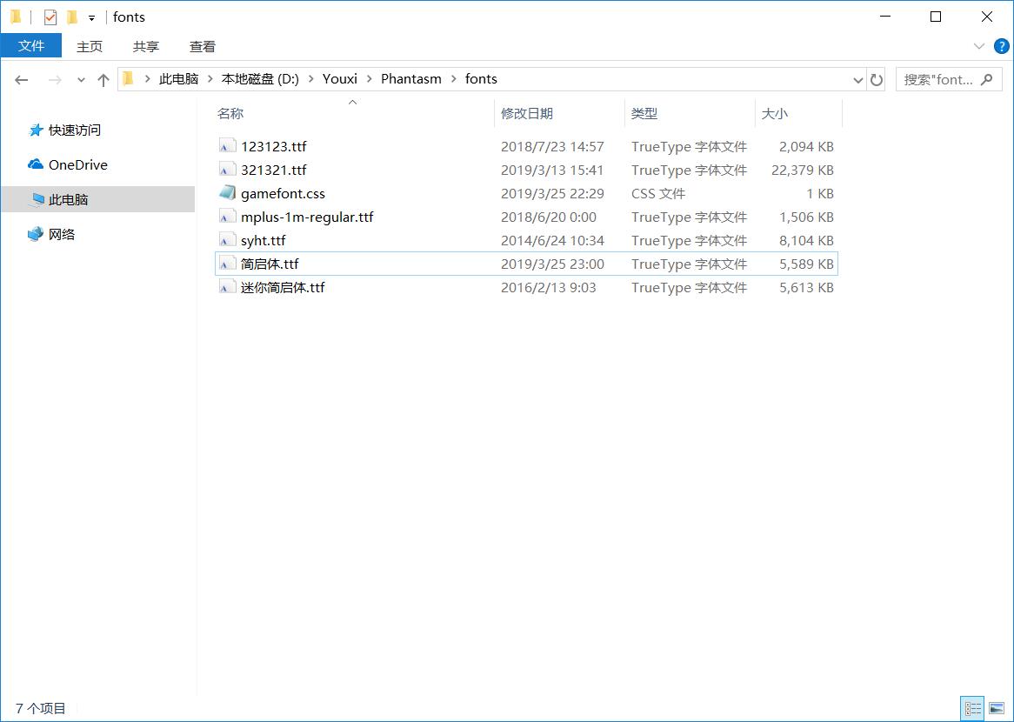Image resolution: width=1014 pixels, height=722 pixels.
Task: Click size 22,379 KB of 321321.ttf
Action: [803, 170]
